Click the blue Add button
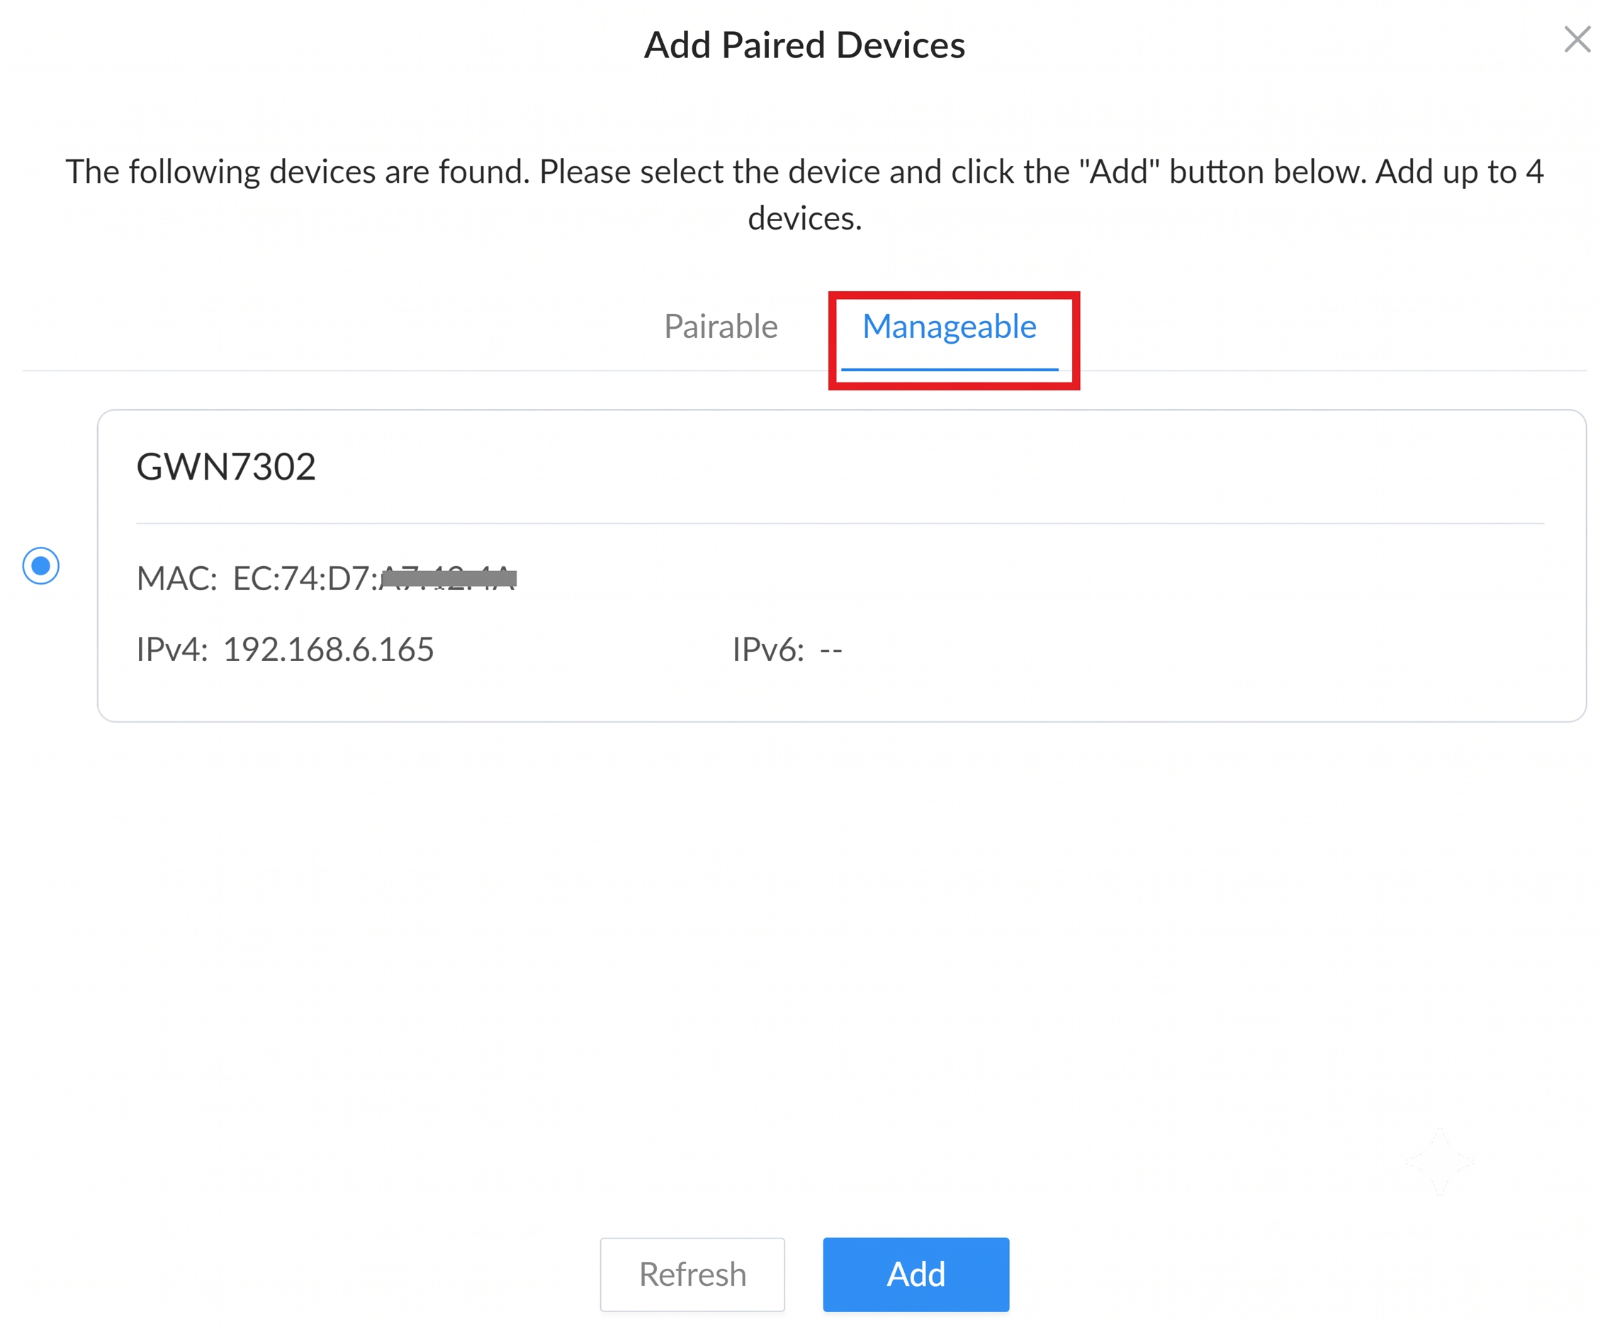This screenshot has width=1610, height=1332. (x=916, y=1274)
